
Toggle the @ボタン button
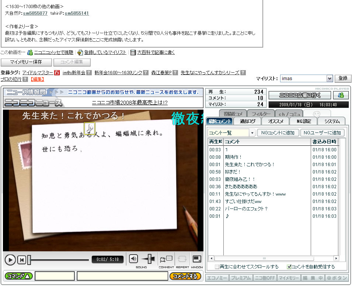click(337, 278)
